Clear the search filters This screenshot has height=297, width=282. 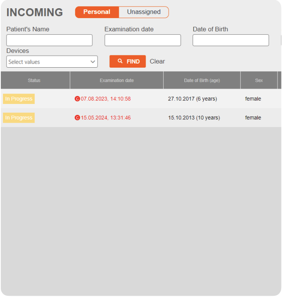click(157, 61)
